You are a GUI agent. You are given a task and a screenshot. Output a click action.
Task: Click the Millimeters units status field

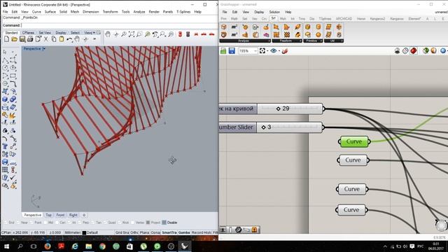[x=73, y=232]
